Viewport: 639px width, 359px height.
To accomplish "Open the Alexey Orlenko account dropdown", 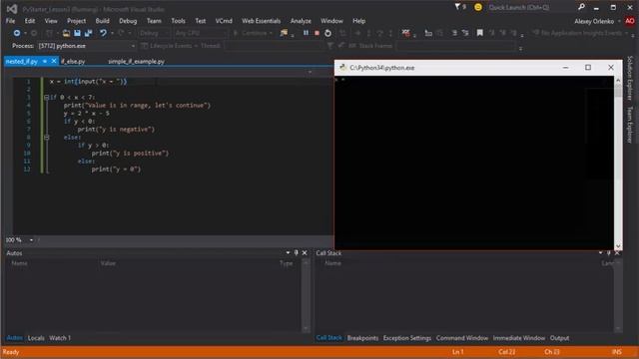I will pos(597,21).
